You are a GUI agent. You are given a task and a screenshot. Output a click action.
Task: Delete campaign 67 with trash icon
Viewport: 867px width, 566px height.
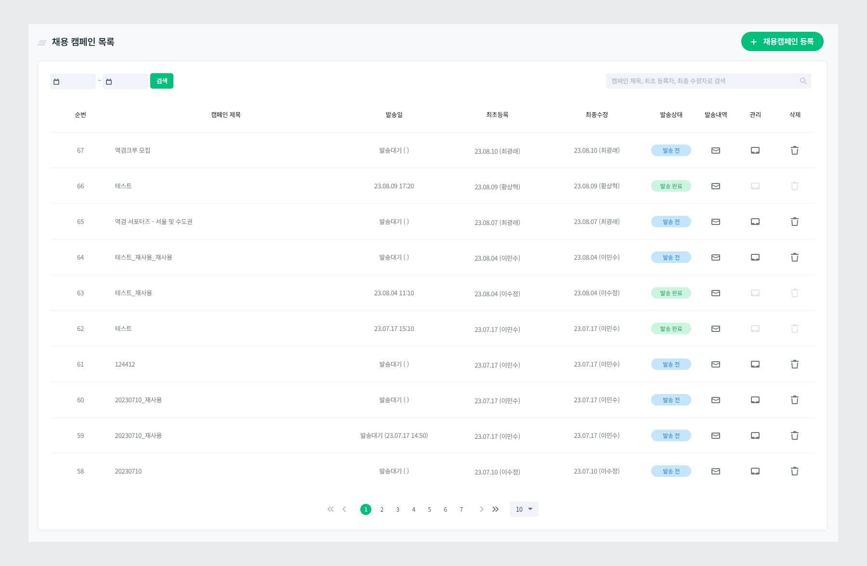(795, 150)
